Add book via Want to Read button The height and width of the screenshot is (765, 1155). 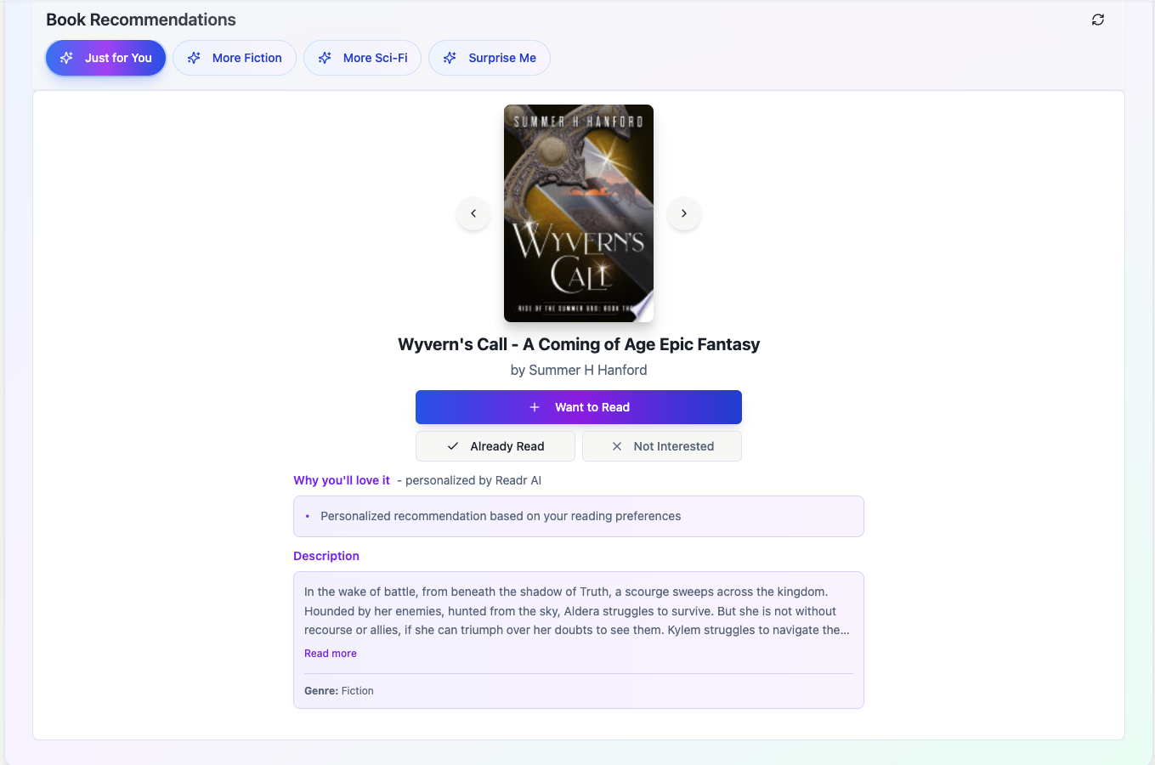point(579,407)
